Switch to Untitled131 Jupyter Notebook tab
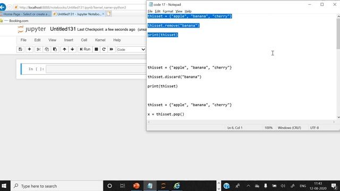This screenshot has width=340, height=191. (x=79, y=14)
